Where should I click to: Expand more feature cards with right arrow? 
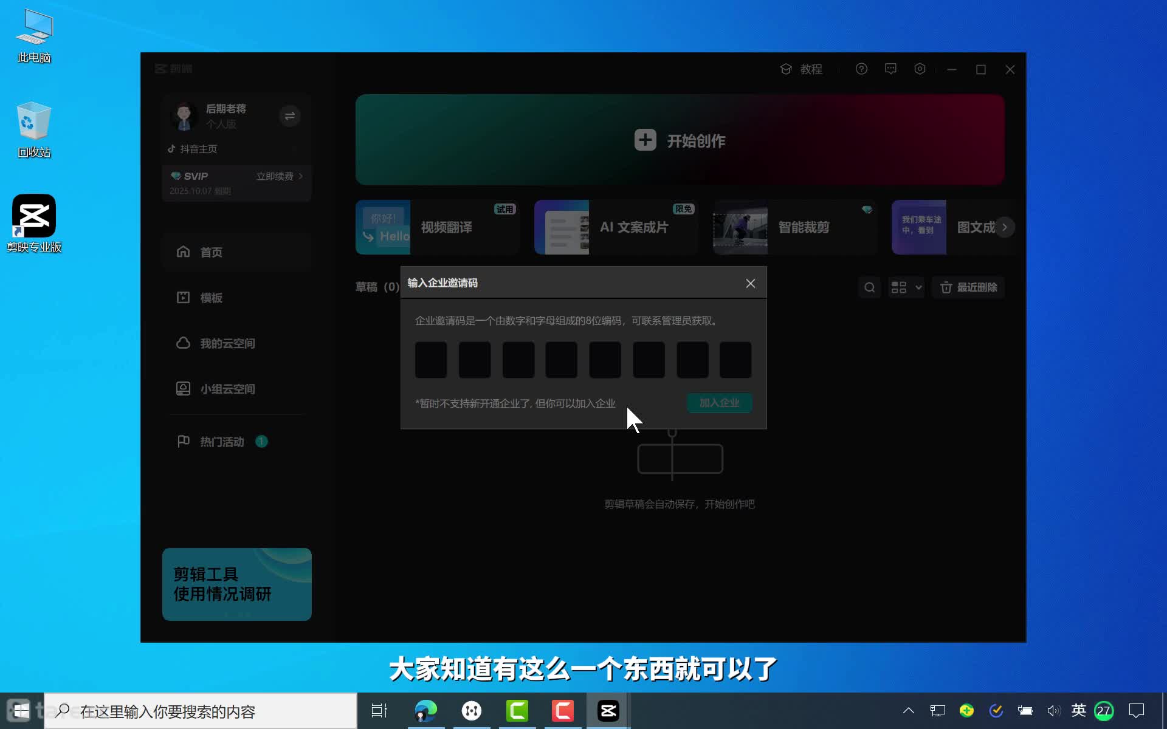pos(1004,227)
